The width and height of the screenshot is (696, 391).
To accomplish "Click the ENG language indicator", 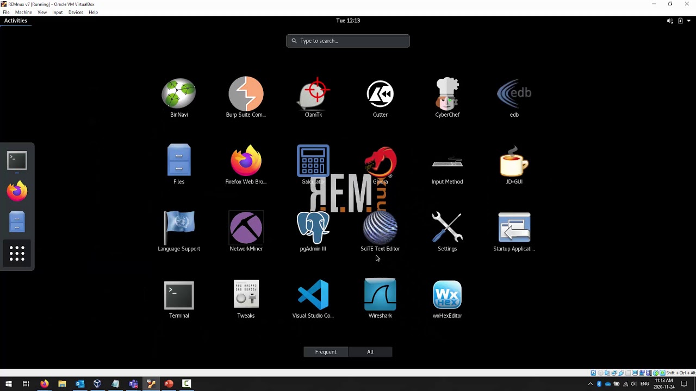I will [644, 384].
